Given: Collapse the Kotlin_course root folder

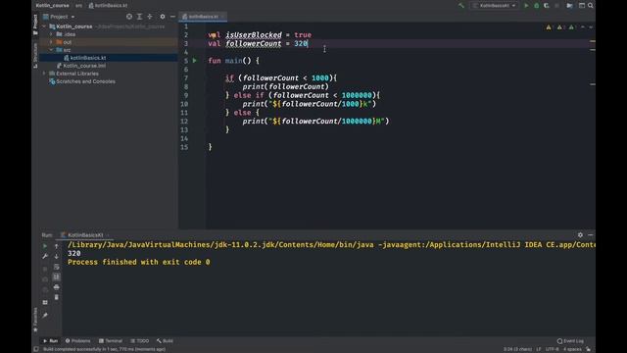Looking at the screenshot, I should 44,26.
